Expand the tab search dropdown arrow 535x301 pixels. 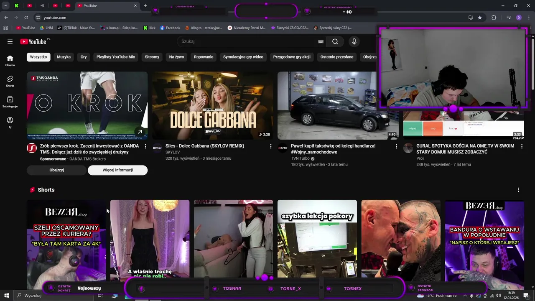[x=5, y=6]
